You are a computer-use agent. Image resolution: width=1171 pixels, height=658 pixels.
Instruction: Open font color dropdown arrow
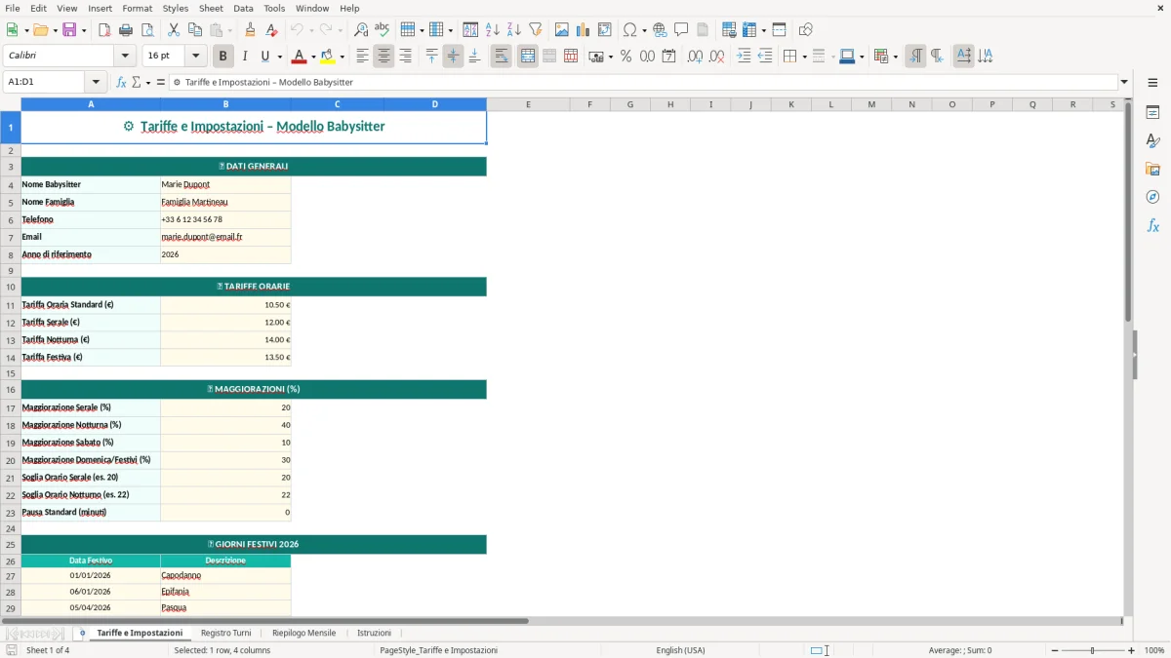tap(312, 57)
